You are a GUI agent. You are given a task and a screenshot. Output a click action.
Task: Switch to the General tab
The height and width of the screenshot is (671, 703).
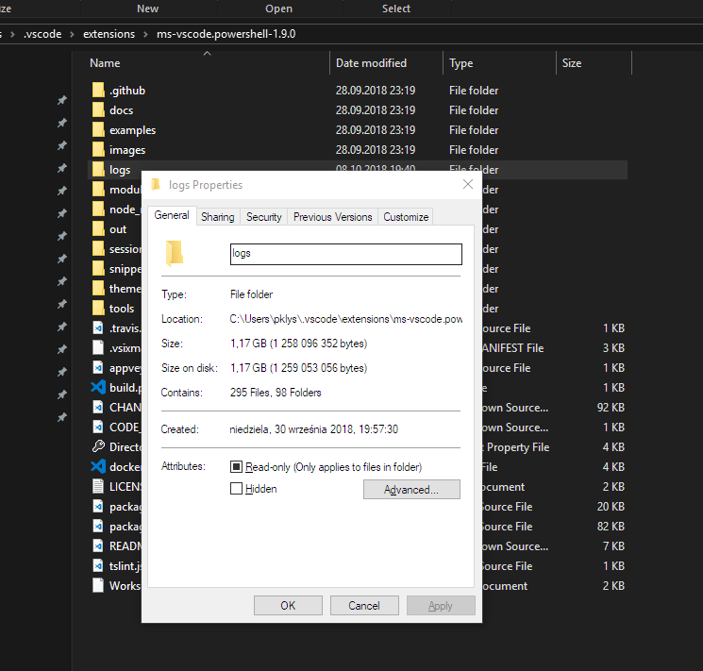click(x=172, y=215)
